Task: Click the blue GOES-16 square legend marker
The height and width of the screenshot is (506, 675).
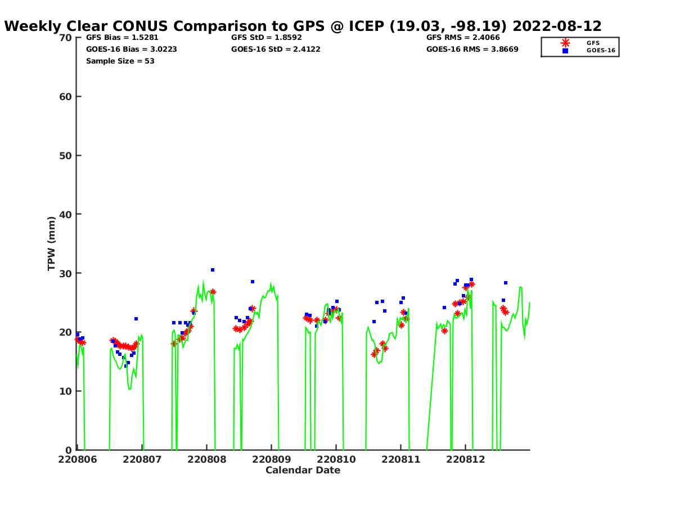Action: click(x=565, y=51)
